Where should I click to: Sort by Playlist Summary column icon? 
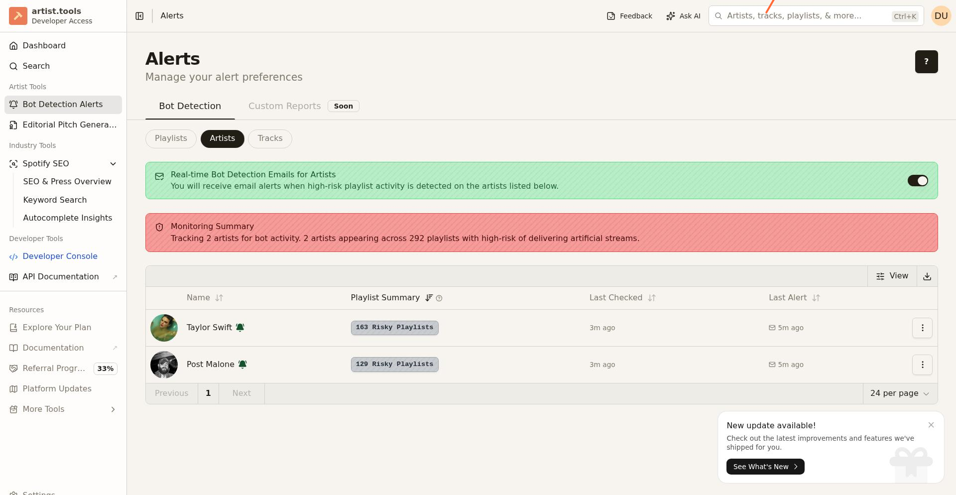click(x=429, y=298)
